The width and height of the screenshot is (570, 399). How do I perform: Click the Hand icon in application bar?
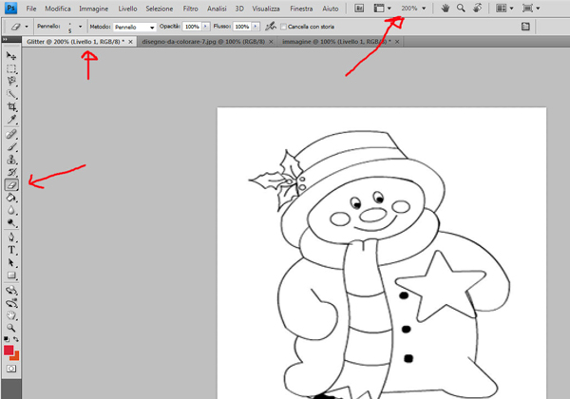446,8
